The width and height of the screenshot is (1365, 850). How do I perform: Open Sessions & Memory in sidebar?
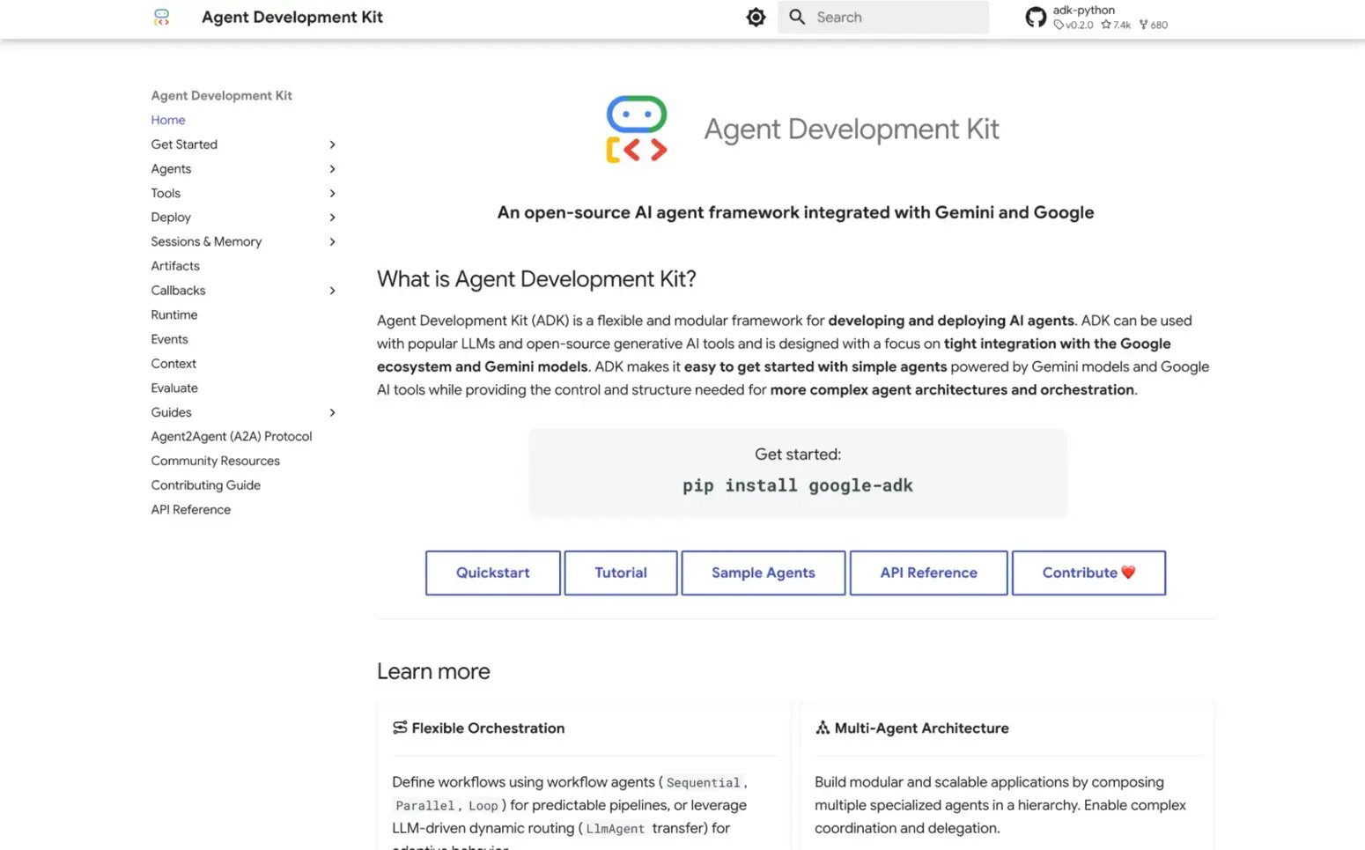(x=206, y=241)
